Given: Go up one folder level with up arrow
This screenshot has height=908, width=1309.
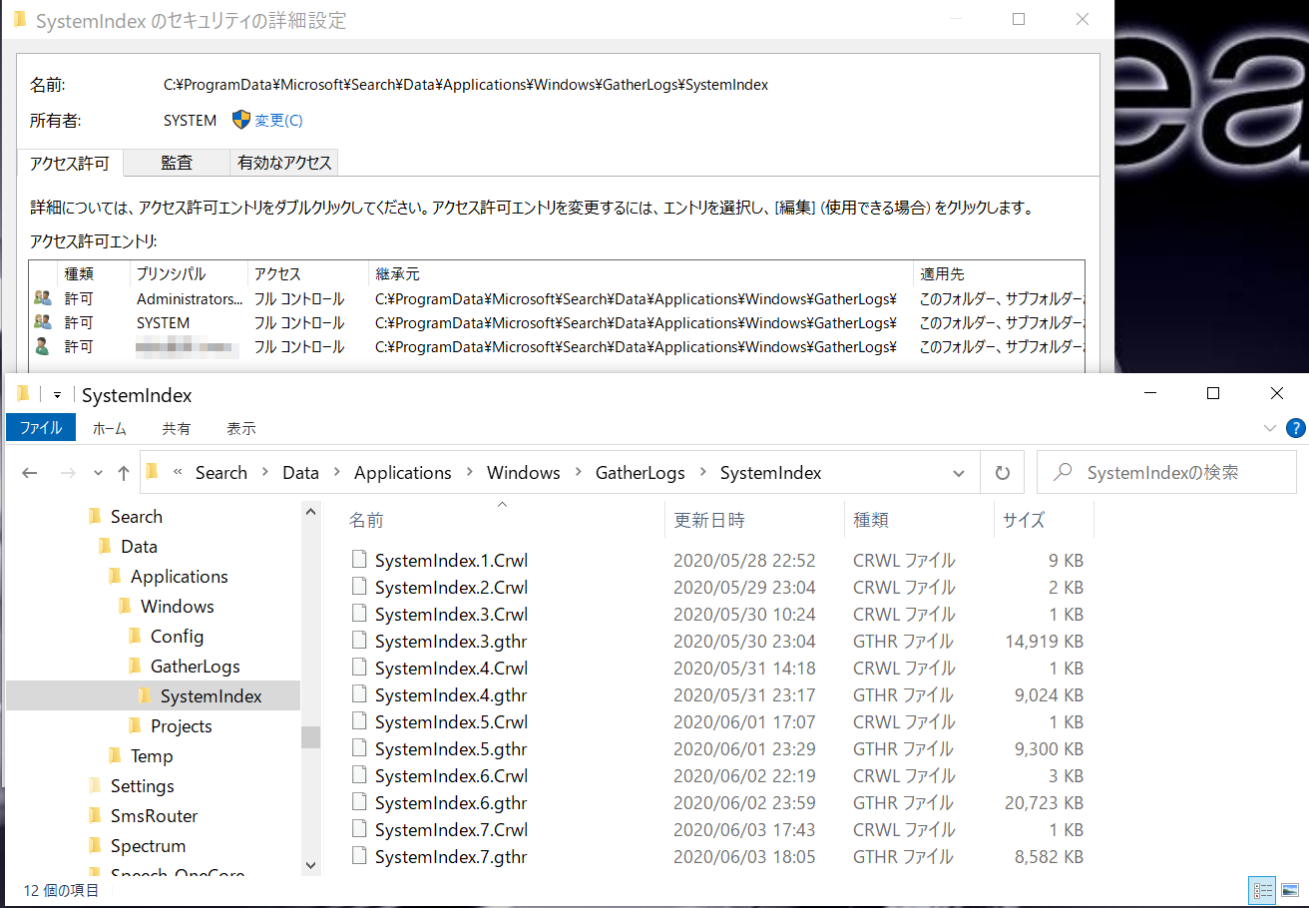Looking at the screenshot, I should 124,473.
